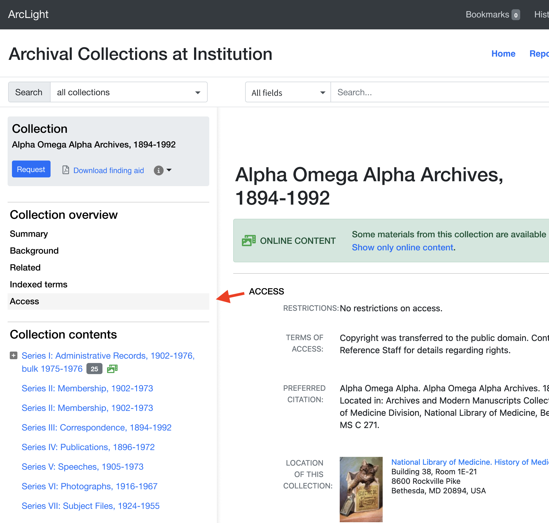Click the green online content icon in the banner

coord(249,240)
